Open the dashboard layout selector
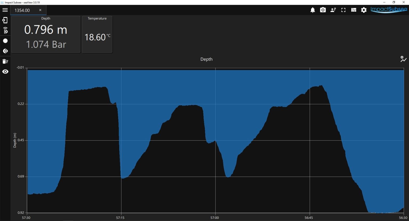The width and height of the screenshot is (409, 221). [354, 10]
